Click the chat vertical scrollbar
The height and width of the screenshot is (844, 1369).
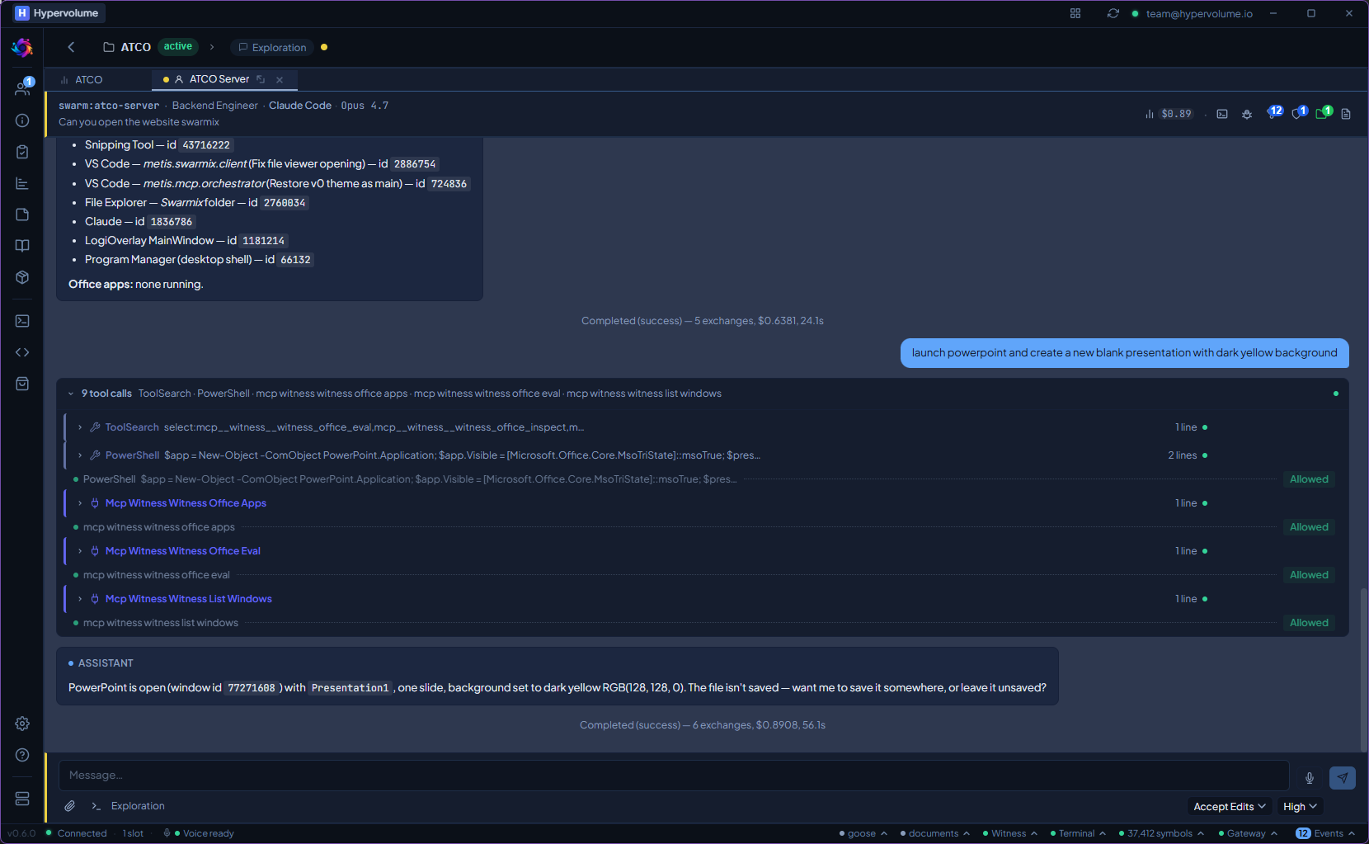coord(1363,668)
